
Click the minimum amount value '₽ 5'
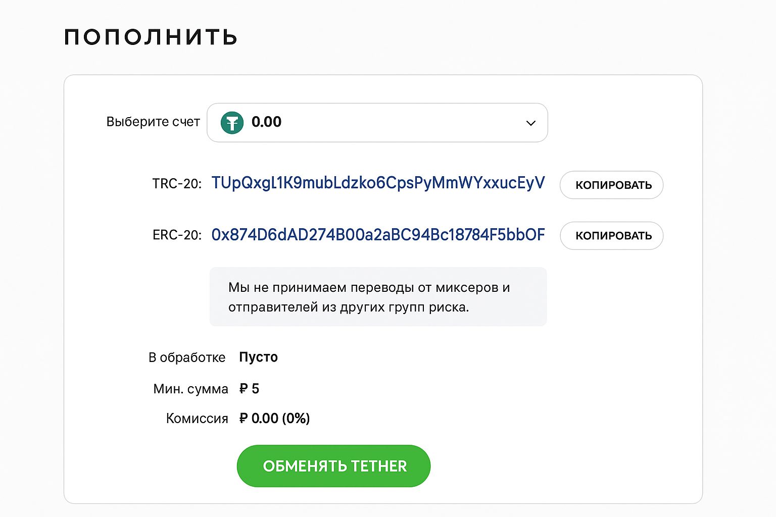pyautogui.click(x=249, y=389)
